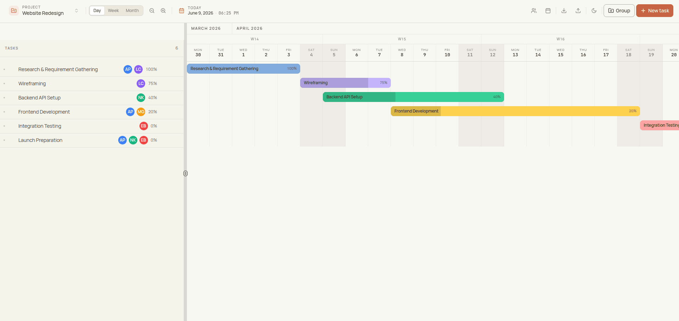
Task: Click the Backend API Setup Gantt bar
Action: click(x=413, y=97)
